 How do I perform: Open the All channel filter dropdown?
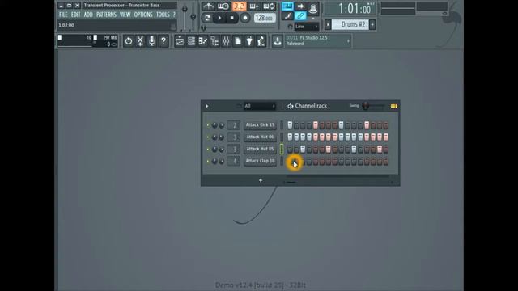(x=260, y=106)
